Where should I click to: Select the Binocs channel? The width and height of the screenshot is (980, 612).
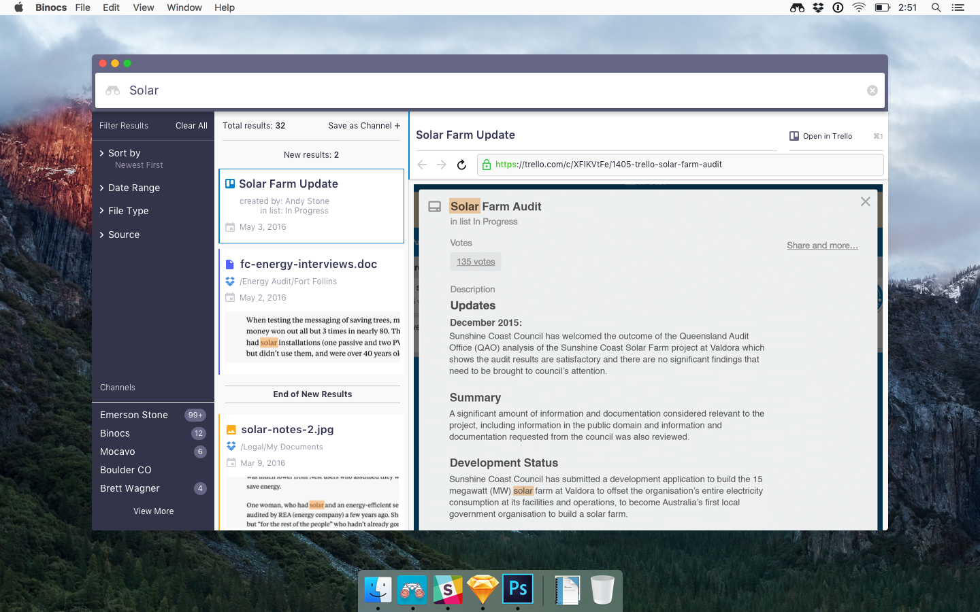[x=115, y=433]
